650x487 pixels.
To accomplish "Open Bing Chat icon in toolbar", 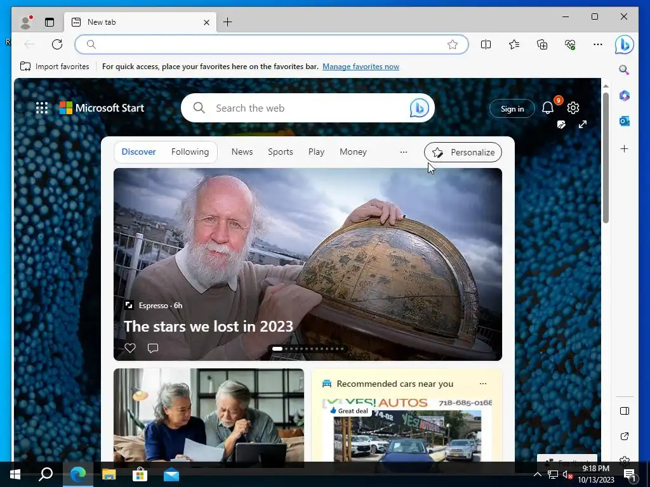I will click(625, 44).
